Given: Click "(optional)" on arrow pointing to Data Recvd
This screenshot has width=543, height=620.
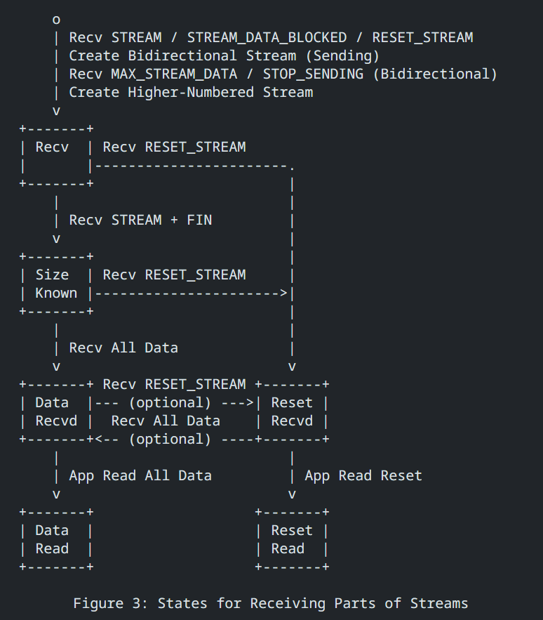Looking at the screenshot, I should pos(170,439).
